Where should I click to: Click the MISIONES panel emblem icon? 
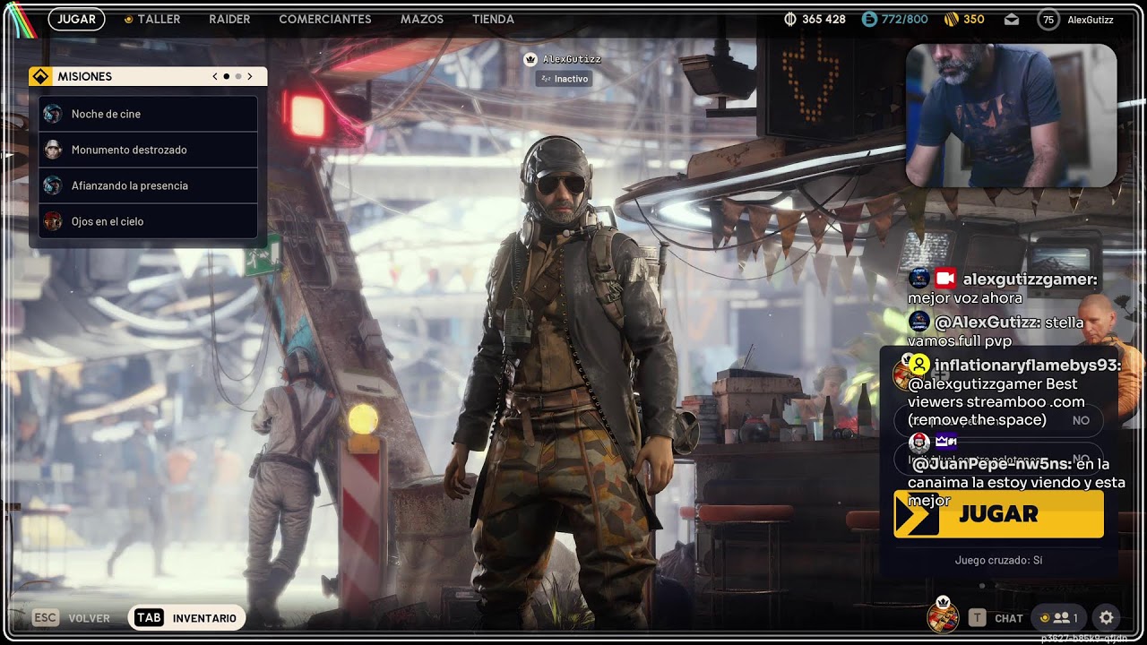[40, 76]
